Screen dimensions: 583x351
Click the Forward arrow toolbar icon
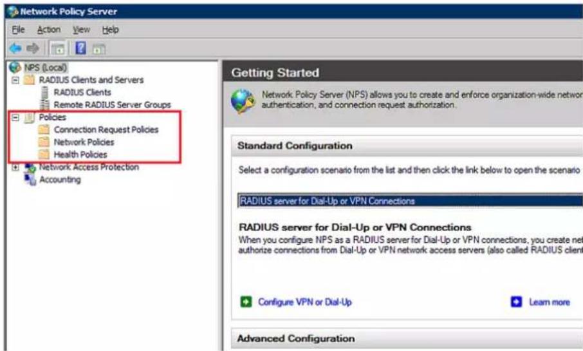tap(33, 48)
